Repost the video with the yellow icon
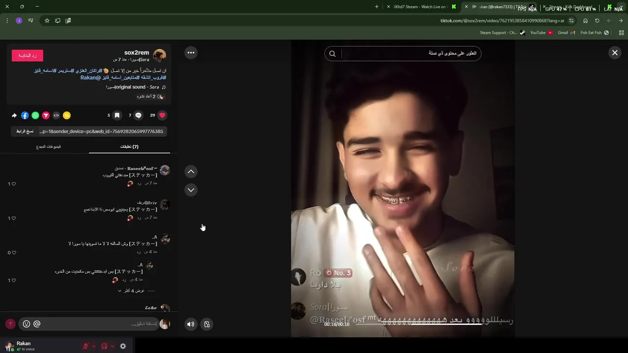This screenshot has width=628, height=353. pyautogui.click(x=67, y=115)
